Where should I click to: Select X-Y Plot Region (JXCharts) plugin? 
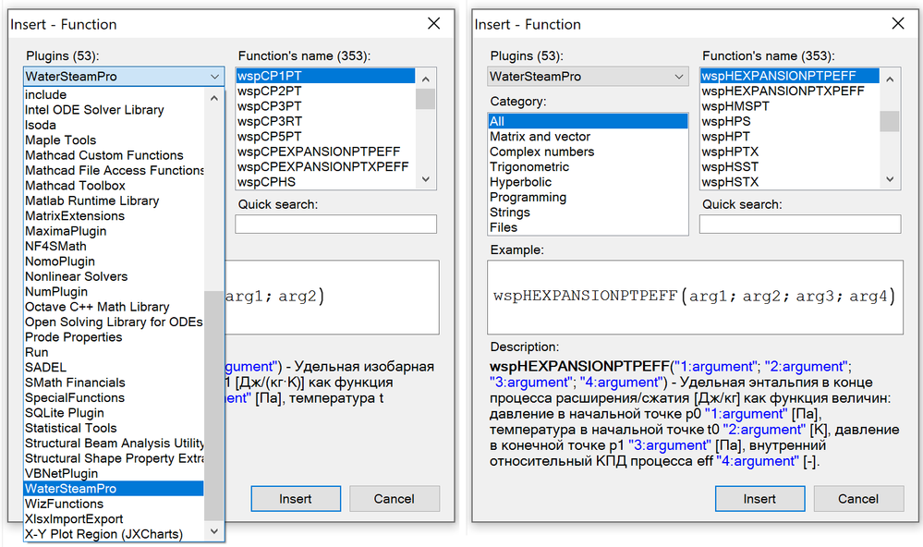[x=103, y=534]
